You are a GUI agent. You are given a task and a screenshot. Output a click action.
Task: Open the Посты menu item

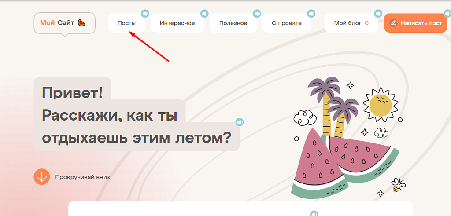[126, 23]
